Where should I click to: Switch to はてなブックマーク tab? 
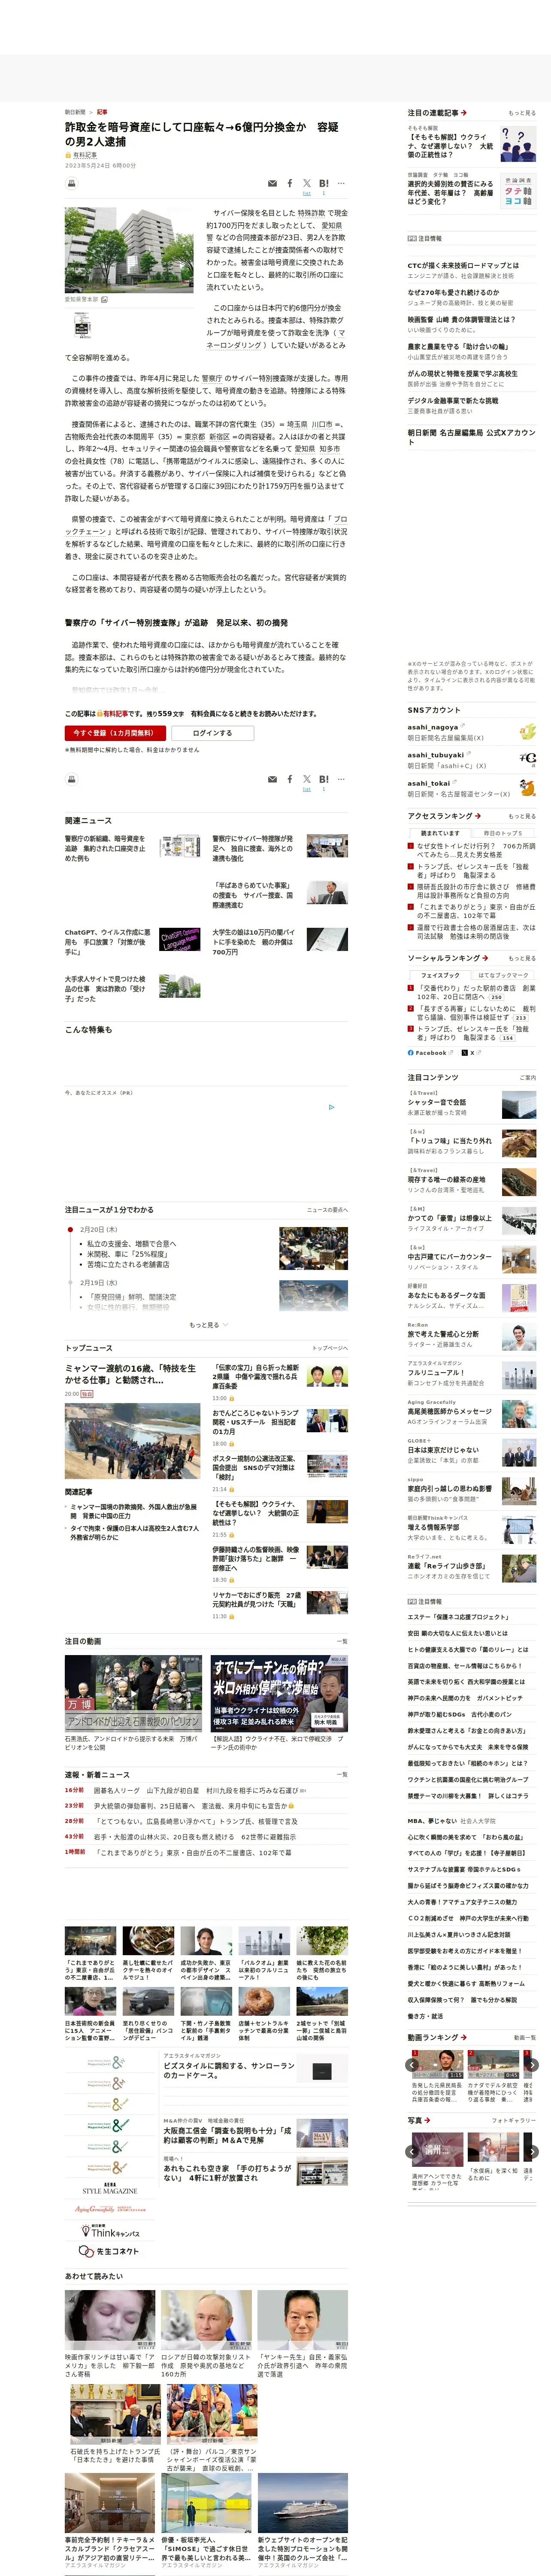(503, 975)
